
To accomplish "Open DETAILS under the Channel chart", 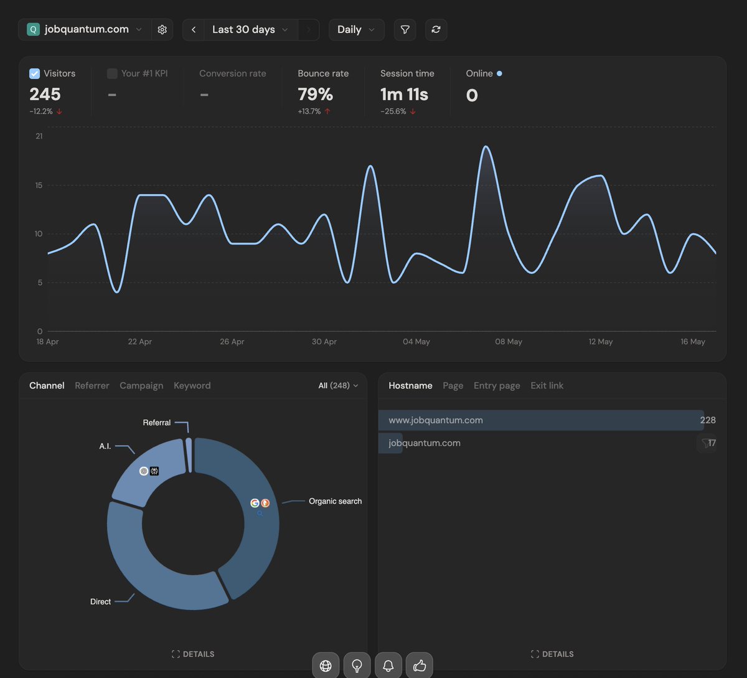I will coord(193,654).
